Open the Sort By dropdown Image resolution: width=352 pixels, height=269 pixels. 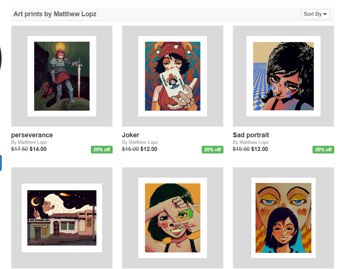coord(315,14)
